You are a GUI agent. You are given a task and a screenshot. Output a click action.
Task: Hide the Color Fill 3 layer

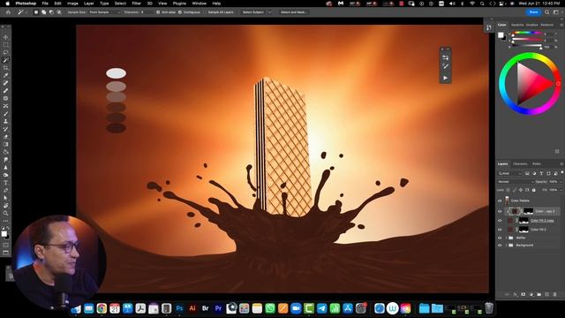(x=500, y=230)
